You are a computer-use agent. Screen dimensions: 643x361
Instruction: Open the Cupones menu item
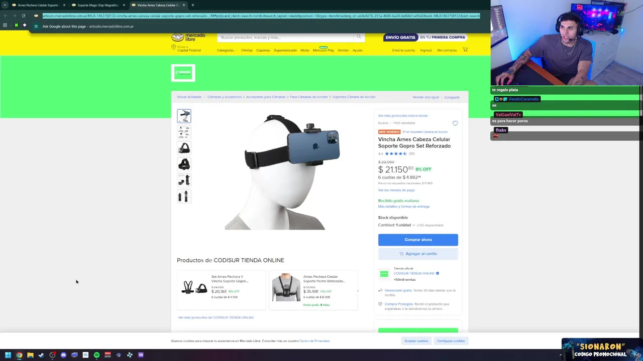pyautogui.click(x=263, y=50)
